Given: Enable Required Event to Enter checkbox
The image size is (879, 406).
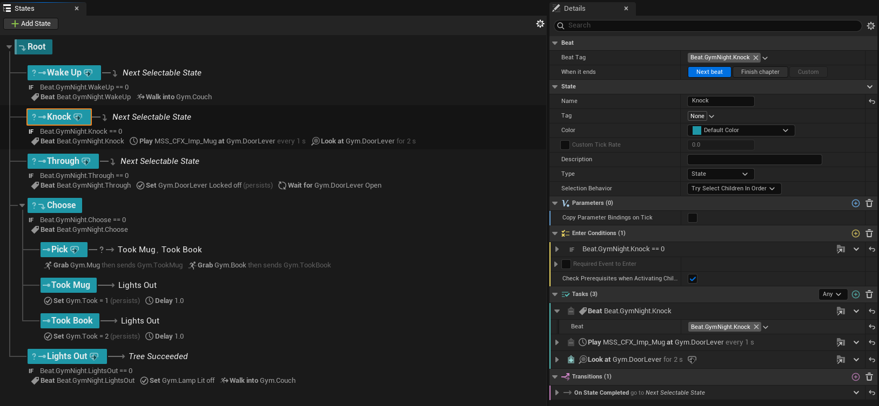Looking at the screenshot, I should click(566, 264).
